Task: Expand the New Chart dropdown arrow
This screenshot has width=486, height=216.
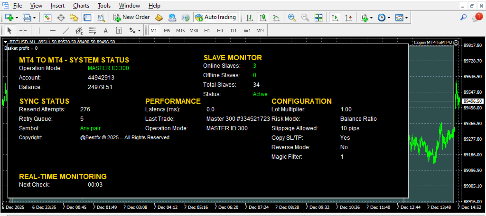Action: pyautogui.click(x=17, y=18)
